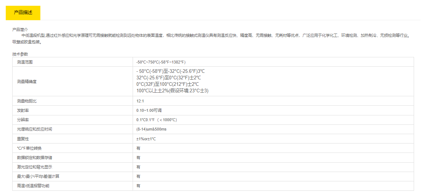
Task: Click the 高温\低温报警功能 row label
Action: point(33,186)
